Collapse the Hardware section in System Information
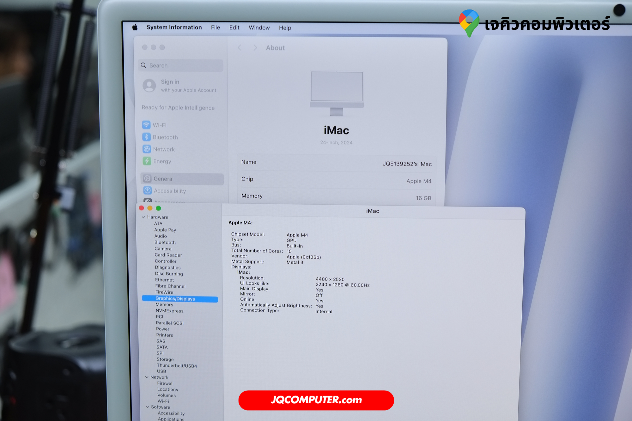632x421 pixels. coord(143,217)
